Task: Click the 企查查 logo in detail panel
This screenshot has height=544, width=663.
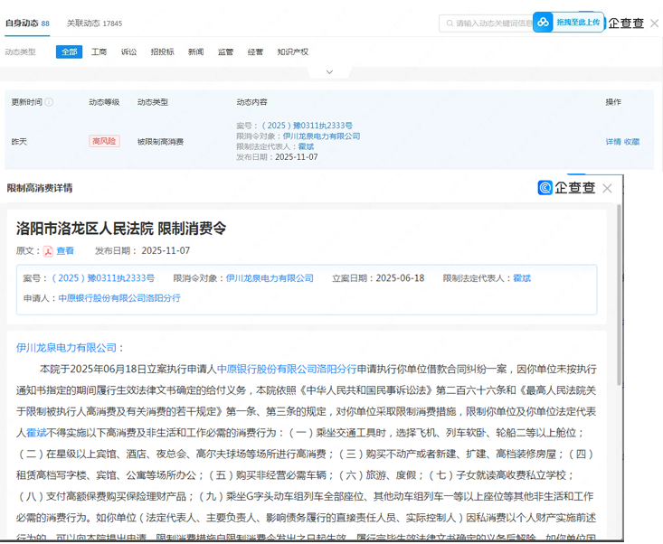Action: (566, 188)
